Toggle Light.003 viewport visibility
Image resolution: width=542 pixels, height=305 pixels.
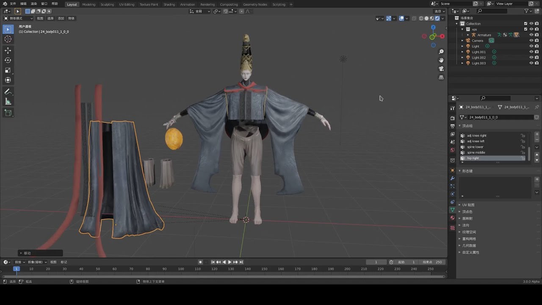pos(531,63)
